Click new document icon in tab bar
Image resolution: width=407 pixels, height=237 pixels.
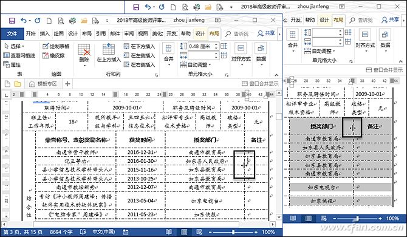click(x=7, y=84)
